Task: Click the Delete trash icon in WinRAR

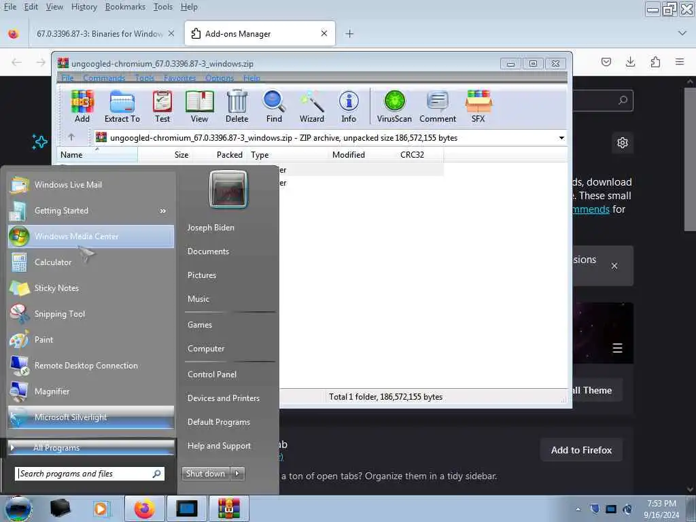Action: click(x=237, y=107)
